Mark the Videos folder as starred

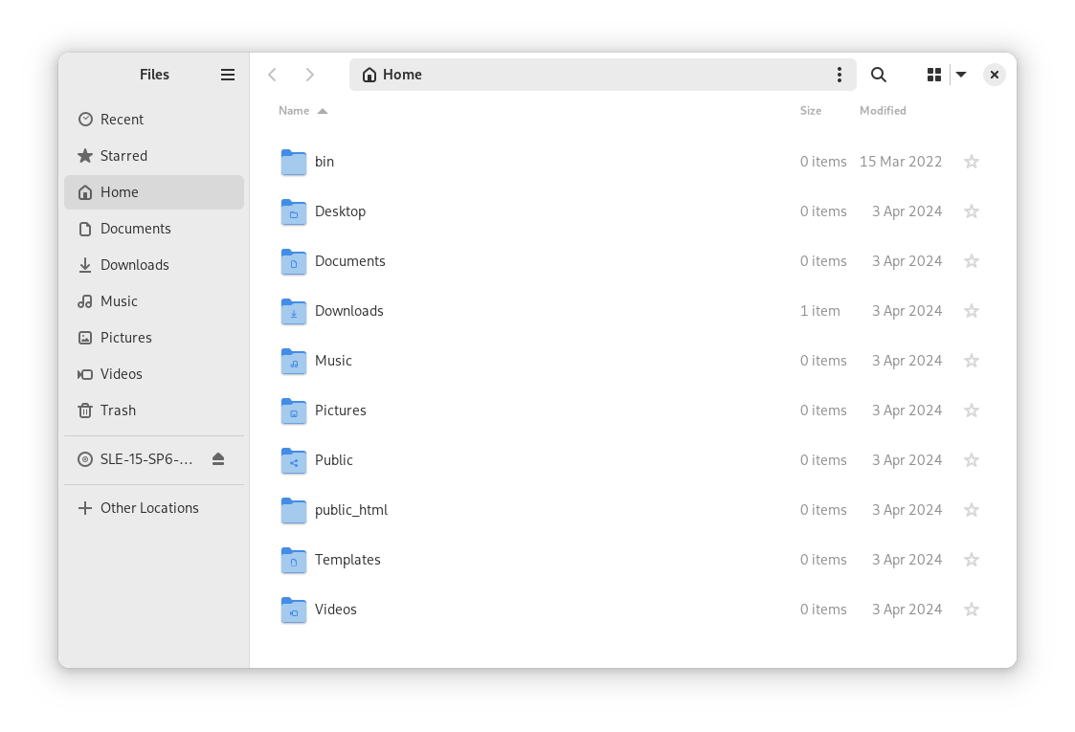[x=971, y=610]
